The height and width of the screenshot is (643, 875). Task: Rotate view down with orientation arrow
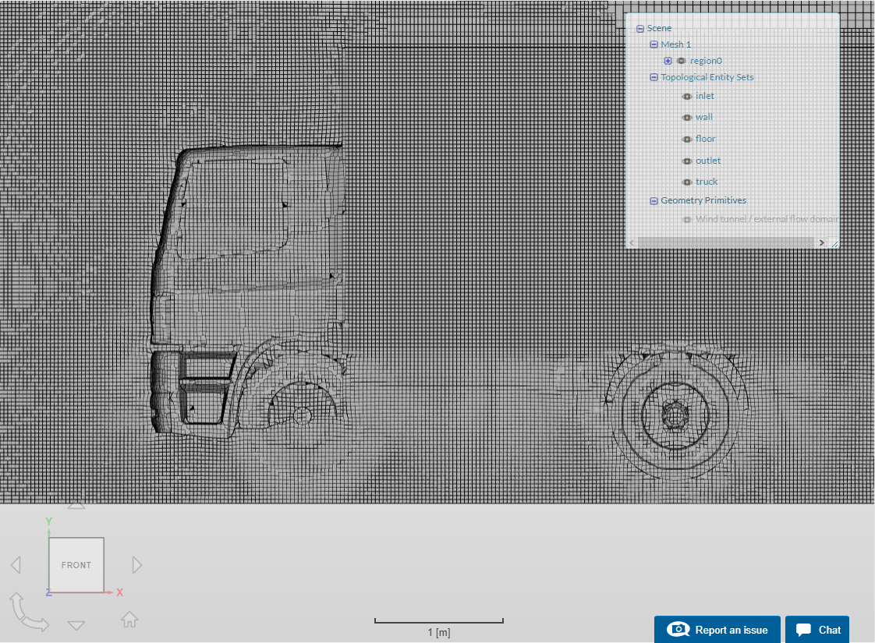pos(76,625)
